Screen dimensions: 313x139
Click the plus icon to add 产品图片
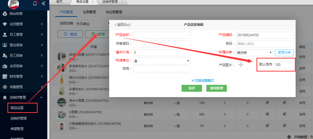(x=241, y=65)
